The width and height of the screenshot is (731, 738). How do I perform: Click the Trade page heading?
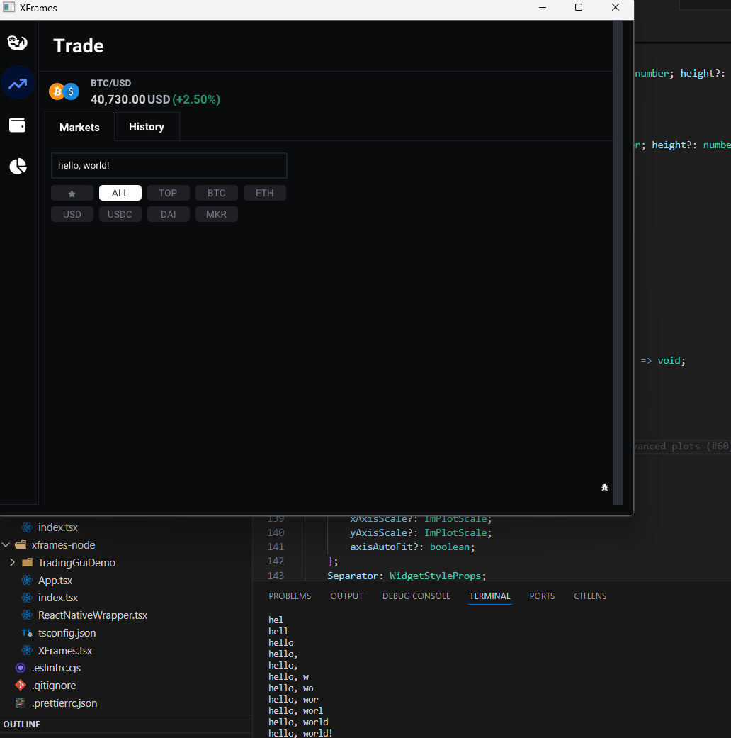[79, 46]
